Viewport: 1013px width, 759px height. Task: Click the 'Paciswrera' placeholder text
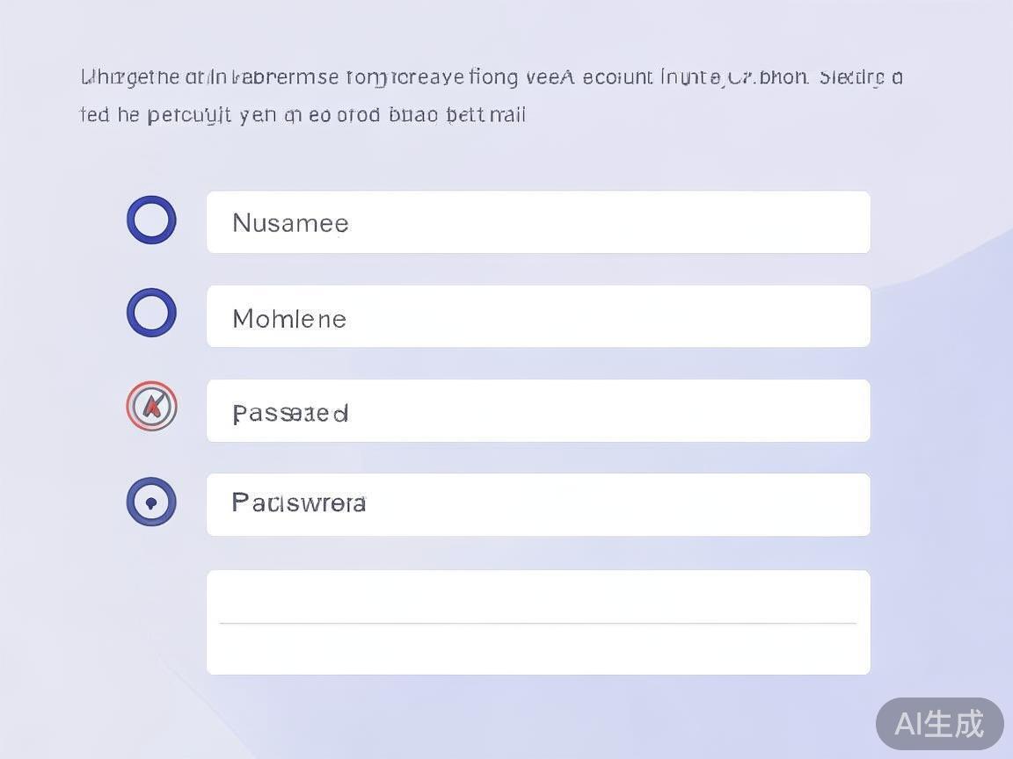(x=299, y=502)
